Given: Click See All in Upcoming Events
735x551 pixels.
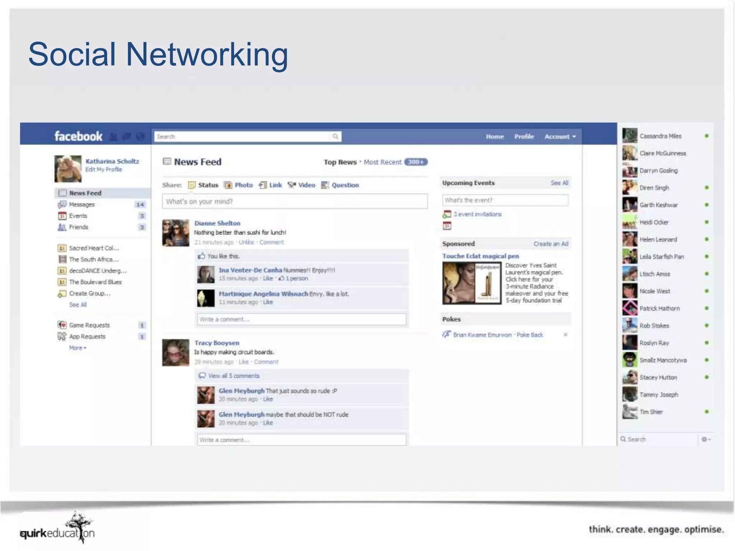Looking at the screenshot, I should pyautogui.click(x=560, y=183).
